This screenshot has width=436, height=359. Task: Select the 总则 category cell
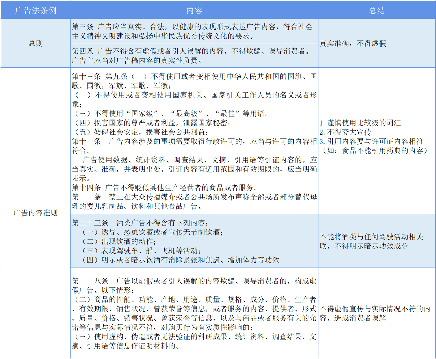coord(36,43)
